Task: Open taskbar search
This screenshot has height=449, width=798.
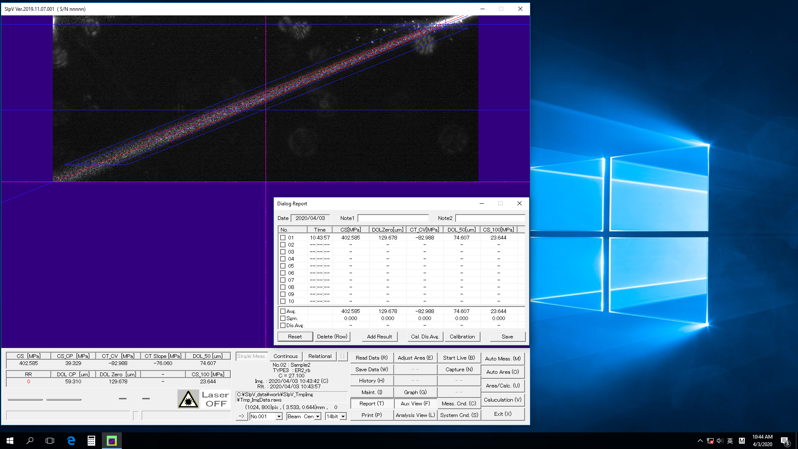Action: (x=30, y=441)
